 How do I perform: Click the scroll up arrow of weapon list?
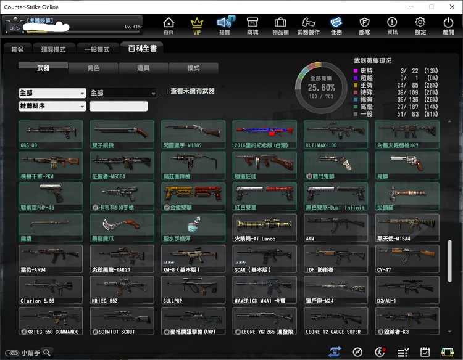[x=449, y=121]
